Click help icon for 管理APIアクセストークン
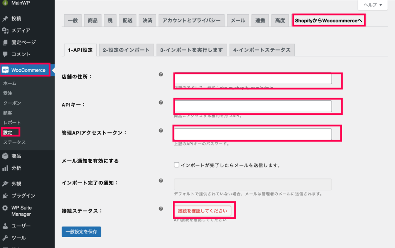Viewport: 395px width, 248px height. click(161, 130)
